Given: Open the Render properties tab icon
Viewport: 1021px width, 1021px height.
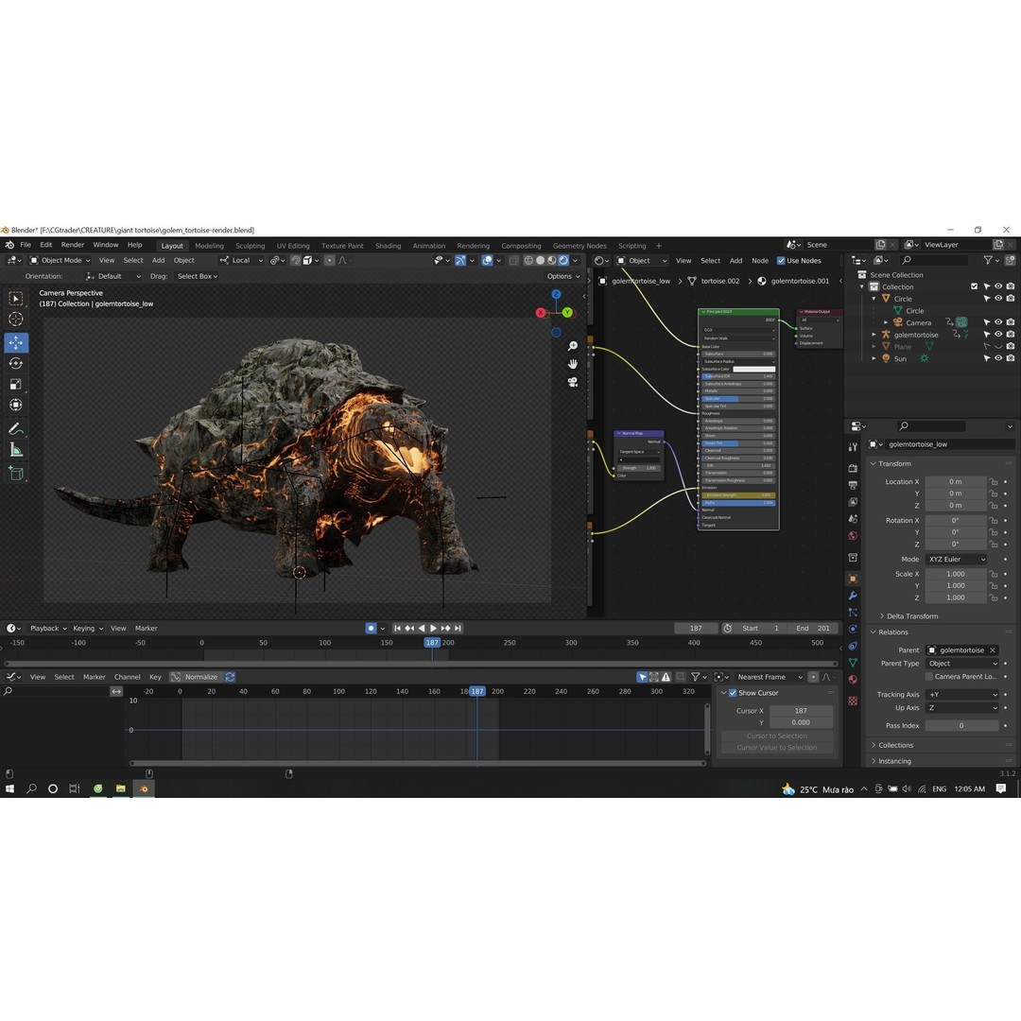Looking at the screenshot, I should point(853,468).
